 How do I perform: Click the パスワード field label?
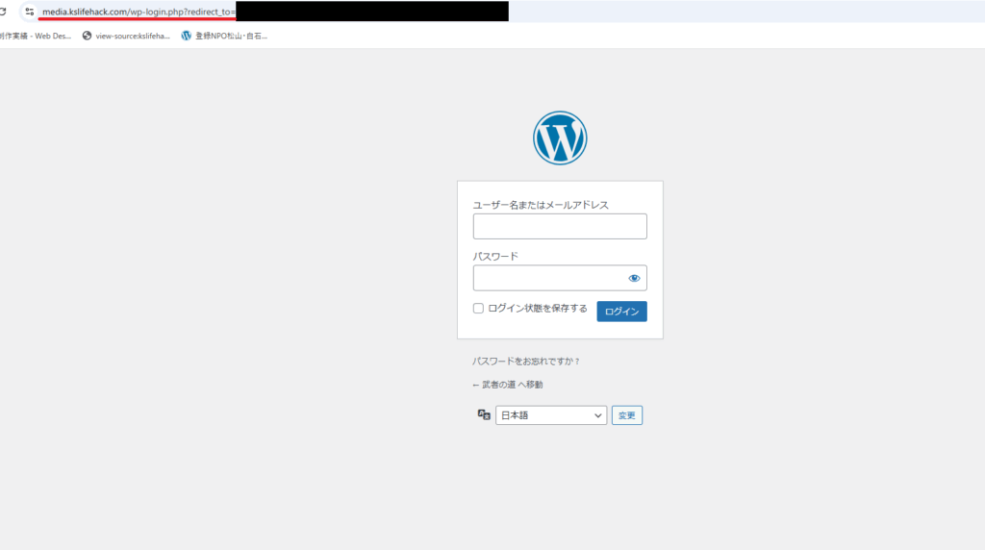click(x=495, y=256)
